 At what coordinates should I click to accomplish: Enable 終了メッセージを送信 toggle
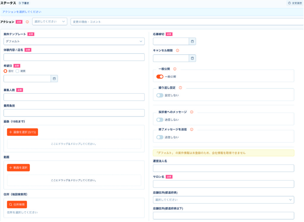click(x=160, y=137)
